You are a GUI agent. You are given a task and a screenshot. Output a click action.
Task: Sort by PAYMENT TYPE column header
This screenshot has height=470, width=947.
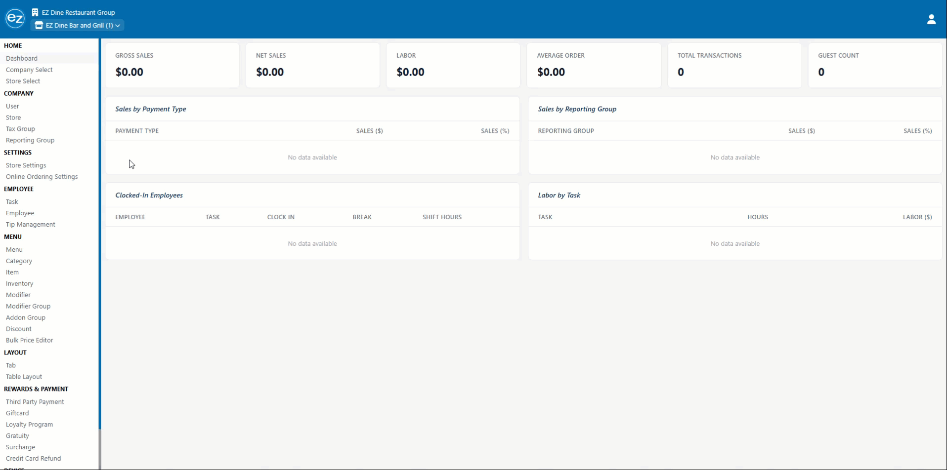coord(137,131)
